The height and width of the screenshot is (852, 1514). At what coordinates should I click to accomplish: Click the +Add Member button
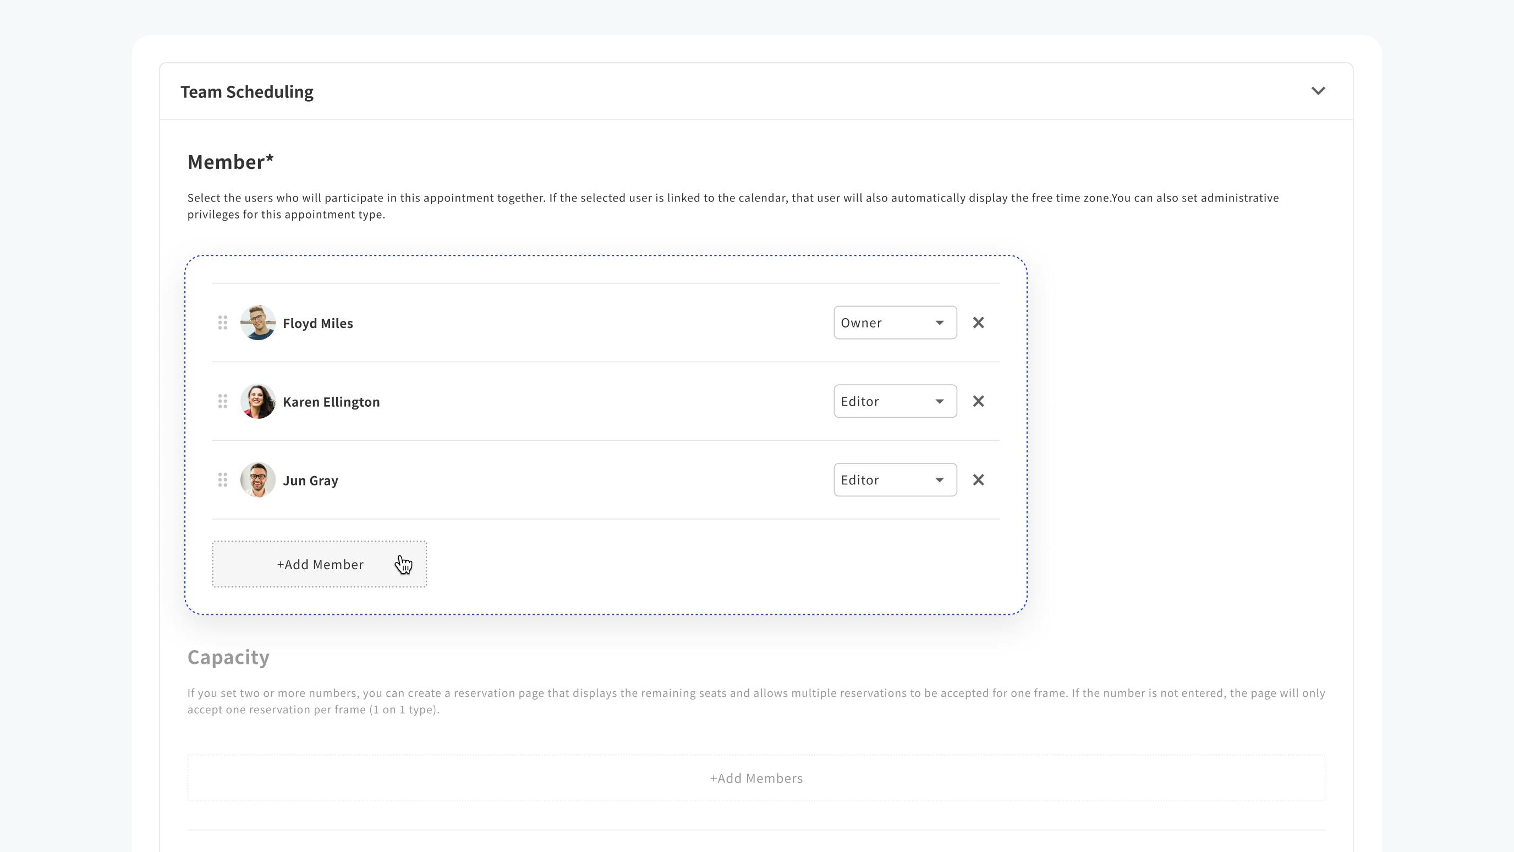coord(320,565)
